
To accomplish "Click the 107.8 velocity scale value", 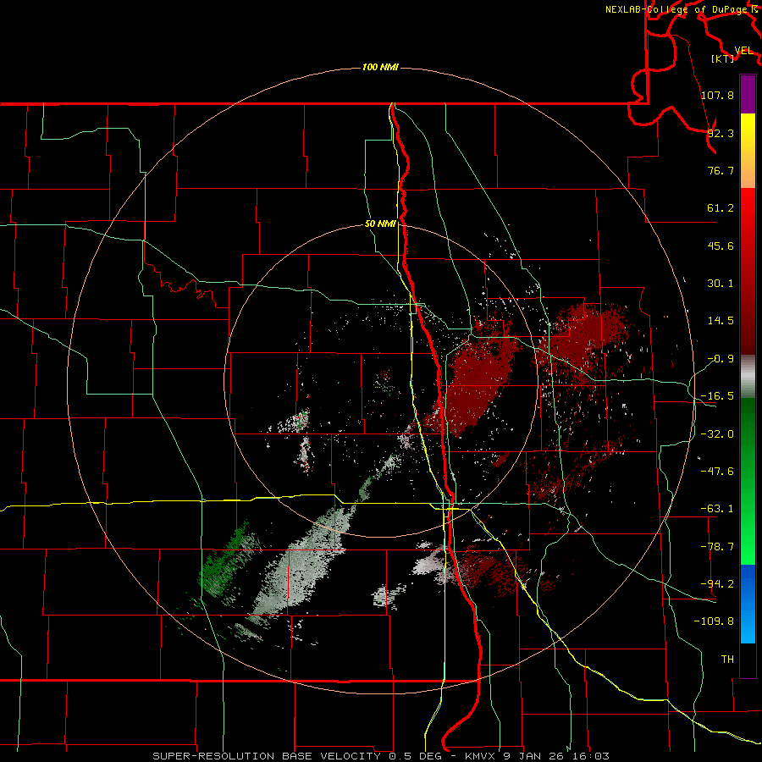I will [717, 95].
